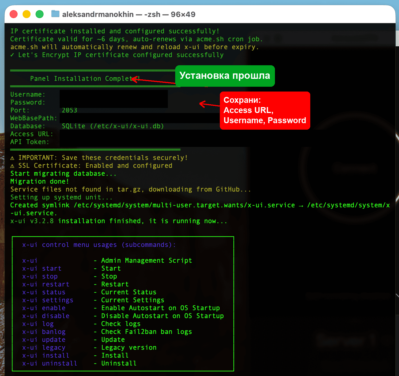Click the 'Legacy version' description
This screenshot has width=399, height=376.
(x=129, y=347)
